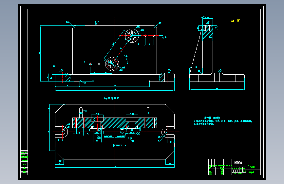Click the section view title above the plan view
The height and width of the screenshot is (184, 284).
coord(111,98)
